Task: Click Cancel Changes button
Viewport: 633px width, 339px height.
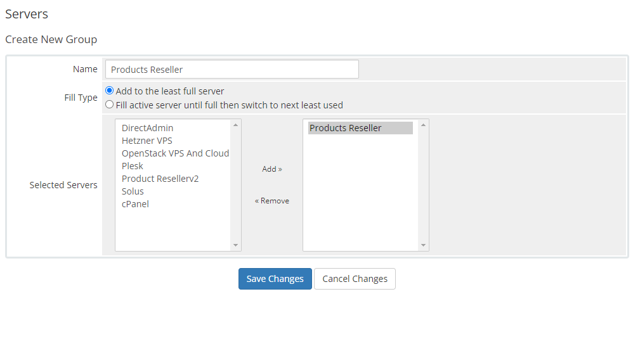Action: click(355, 279)
